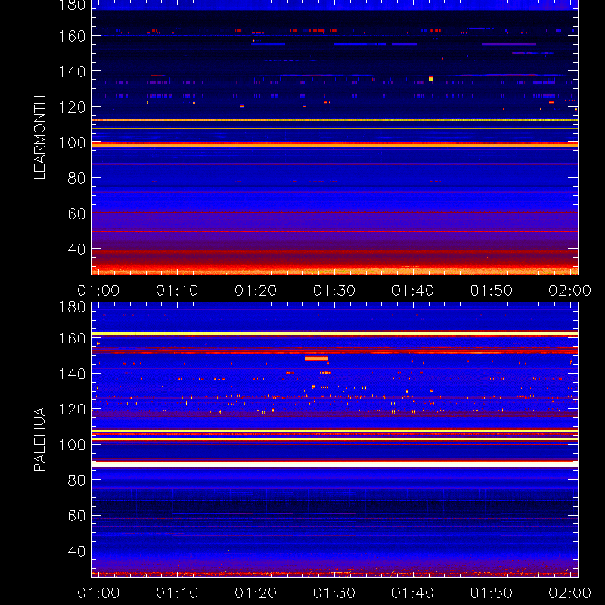The height and width of the screenshot is (605, 605).
Task: Select the 120 frequency label on Learmonth plot
Action: point(72,107)
